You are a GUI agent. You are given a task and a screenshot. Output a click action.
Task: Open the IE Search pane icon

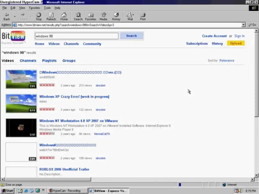[78, 16]
